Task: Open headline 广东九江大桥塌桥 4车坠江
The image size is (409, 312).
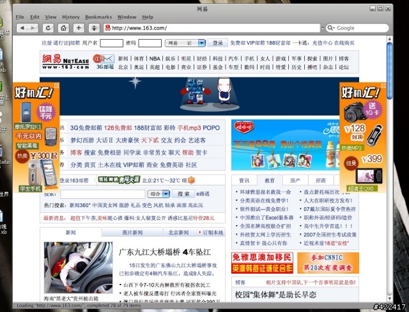Action: point(165,252)
